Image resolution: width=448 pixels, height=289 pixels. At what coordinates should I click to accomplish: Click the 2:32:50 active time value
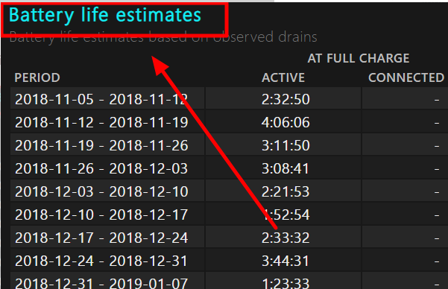(285, 99)
